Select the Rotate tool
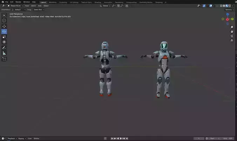The width and height of the screenshot is (237, 141). point(4,31)
